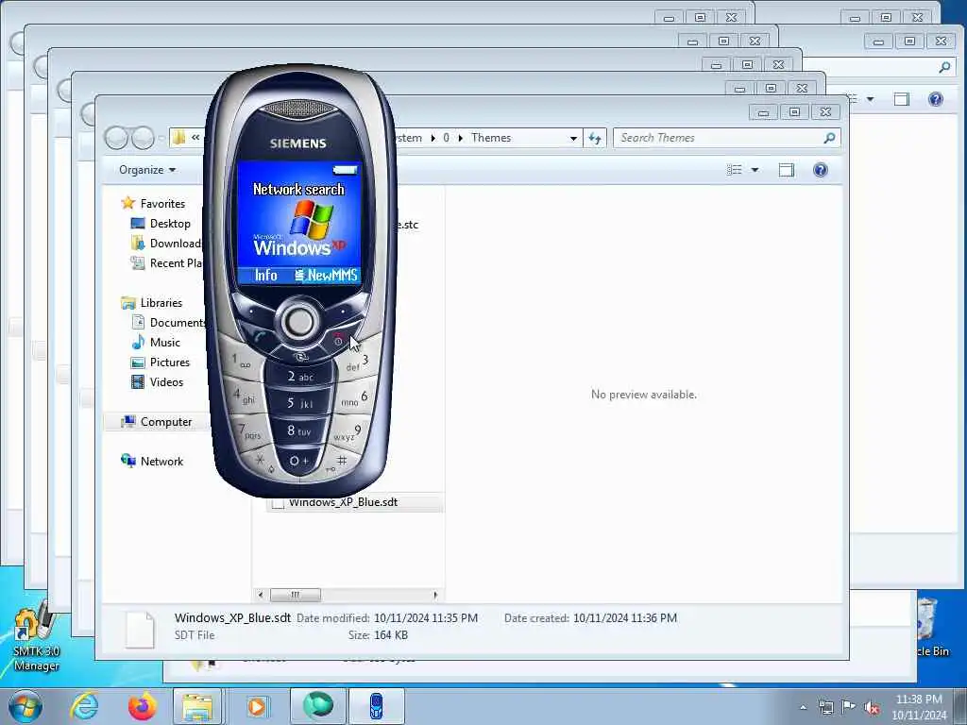Click the muted volume tray icon

(x=872, y=706)
